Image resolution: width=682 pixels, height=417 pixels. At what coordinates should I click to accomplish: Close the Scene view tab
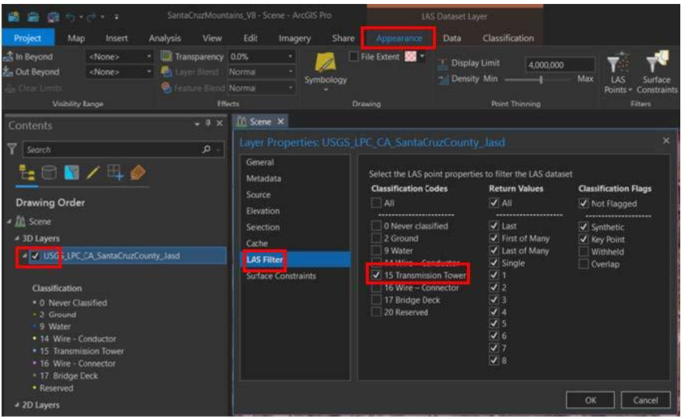point(280,122)
